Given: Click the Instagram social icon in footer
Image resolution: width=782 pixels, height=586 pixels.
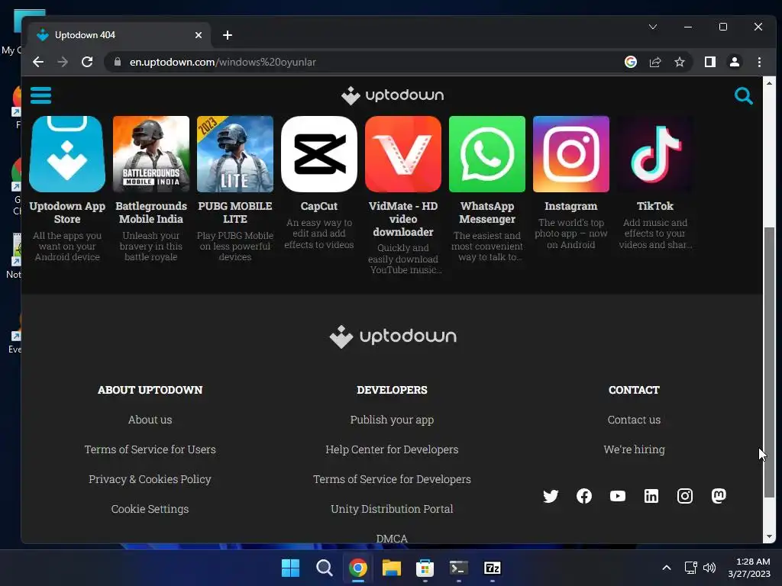Looking at the screenshot, I should coord(685,496).
